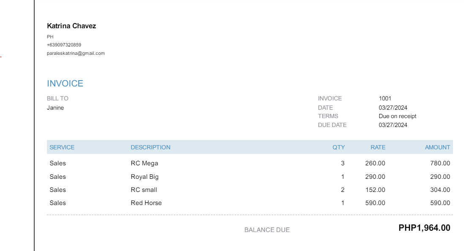Click the 152.00 rate for RC small
Screen dimensions: 464x251
(375, 190)
